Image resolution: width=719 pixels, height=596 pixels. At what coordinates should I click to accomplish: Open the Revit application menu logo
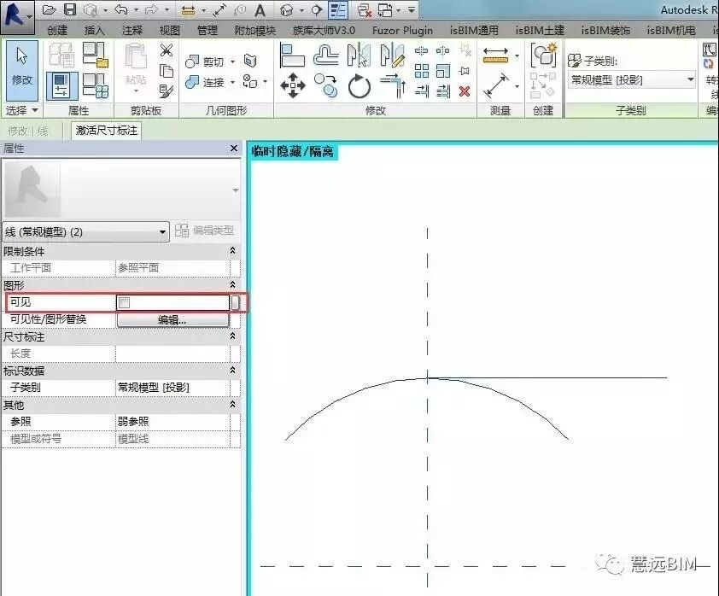(x=17, y=17)
